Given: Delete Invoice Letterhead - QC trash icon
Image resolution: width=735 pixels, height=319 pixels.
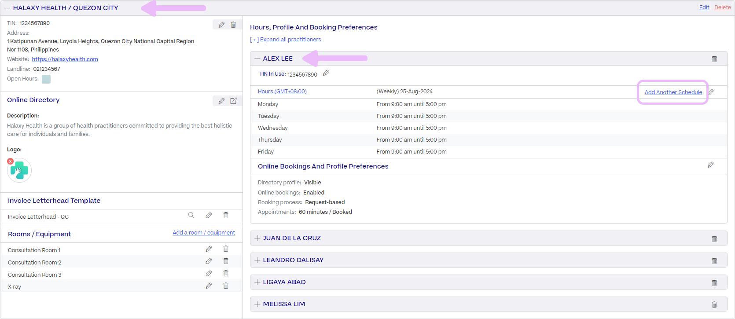Looking at the screenshot, I should click(x=226, y=215).
